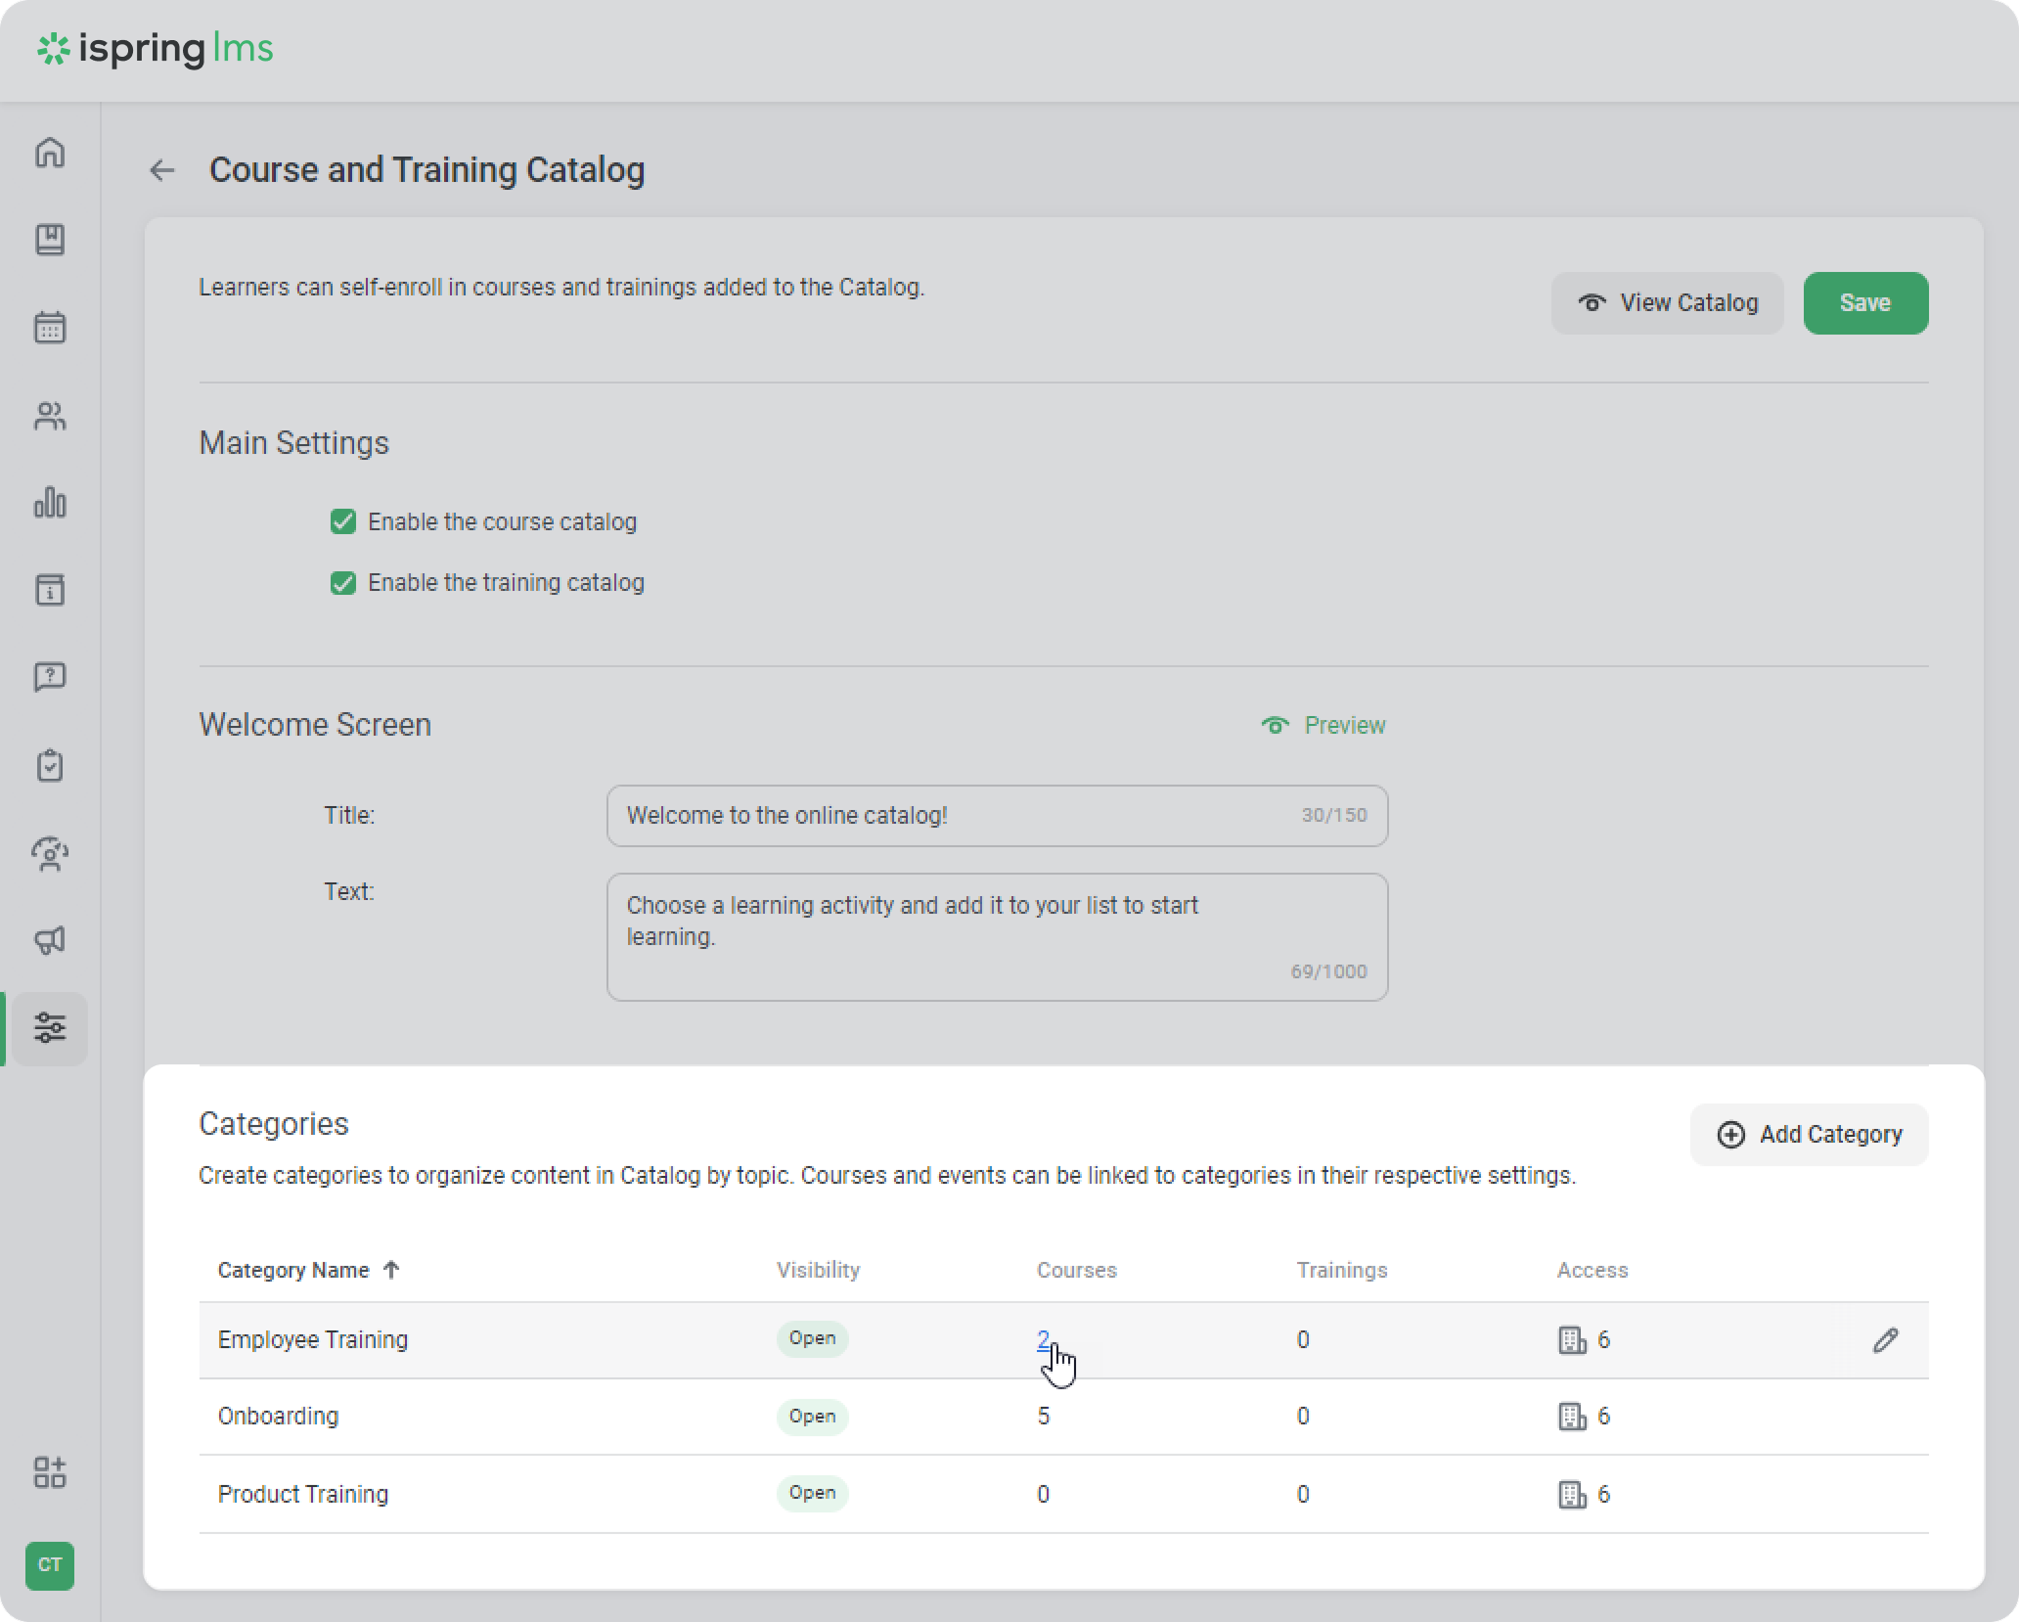Open the megaphone announcements icon
Image resolution: width=2019 pixels, height=1622 pixels.
[x=50, y=940]
